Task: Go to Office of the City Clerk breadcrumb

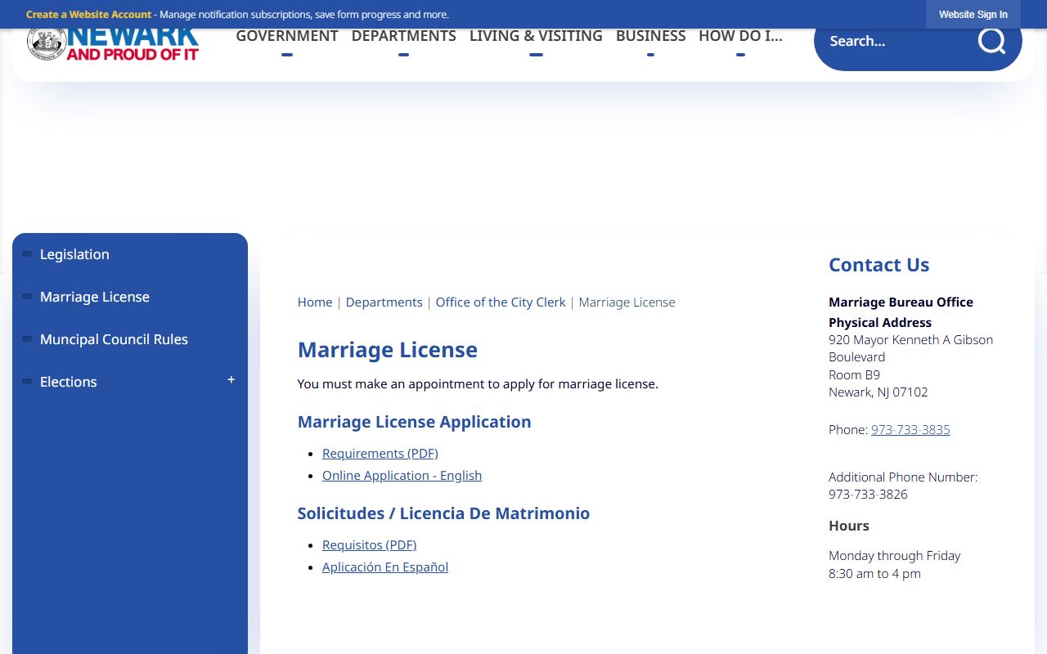Action: tap(501, 302)
